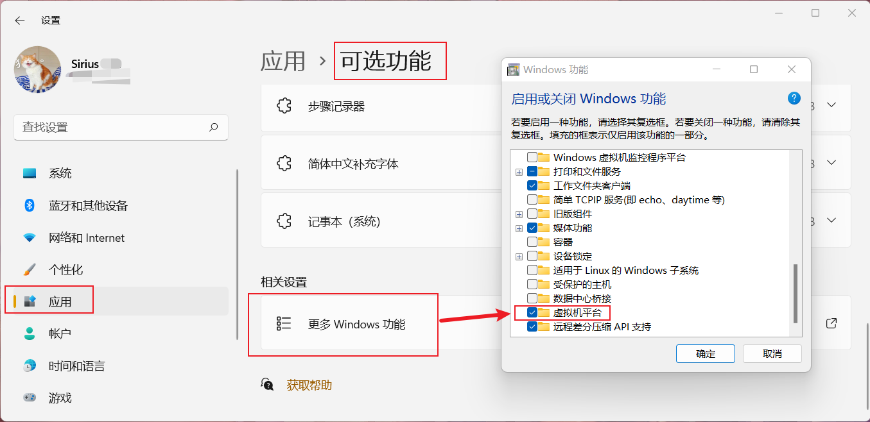This screenshot has width=870, height=422.
Task: Click the Windows 功能 title bar icon
Action: tap(513, 69)
